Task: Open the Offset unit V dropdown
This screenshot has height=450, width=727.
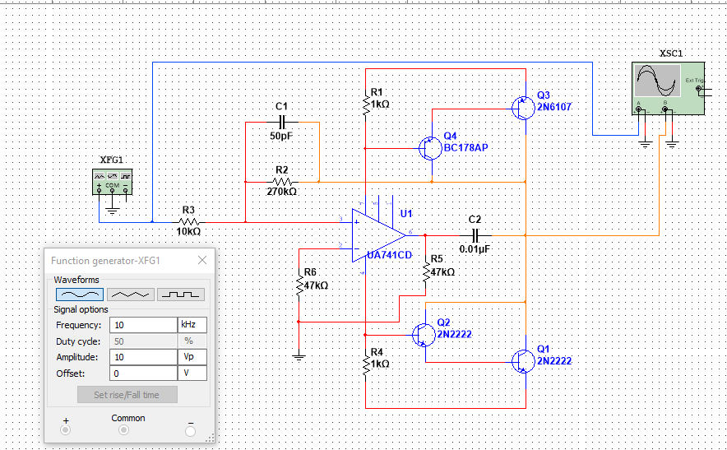Action: [192, 373]
